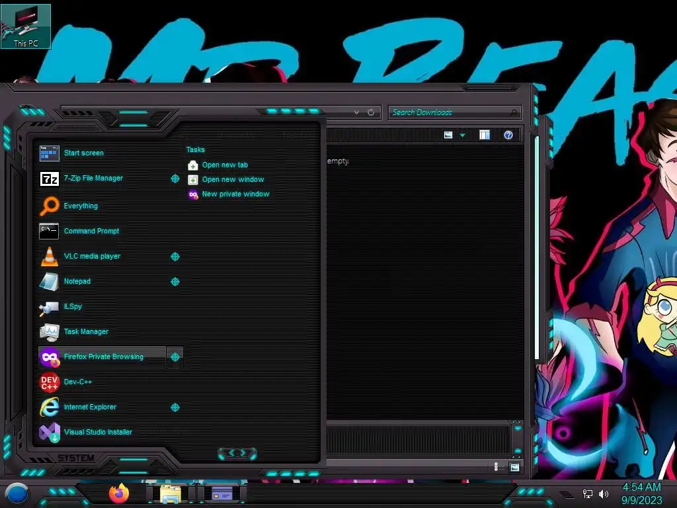
Task: Open the clock showing 4:54 AM
Action: [641, 487]
